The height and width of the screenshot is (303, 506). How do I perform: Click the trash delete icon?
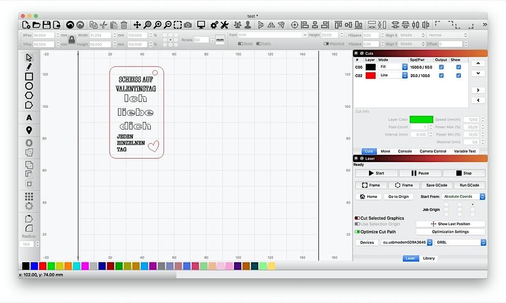click(124, 25)
